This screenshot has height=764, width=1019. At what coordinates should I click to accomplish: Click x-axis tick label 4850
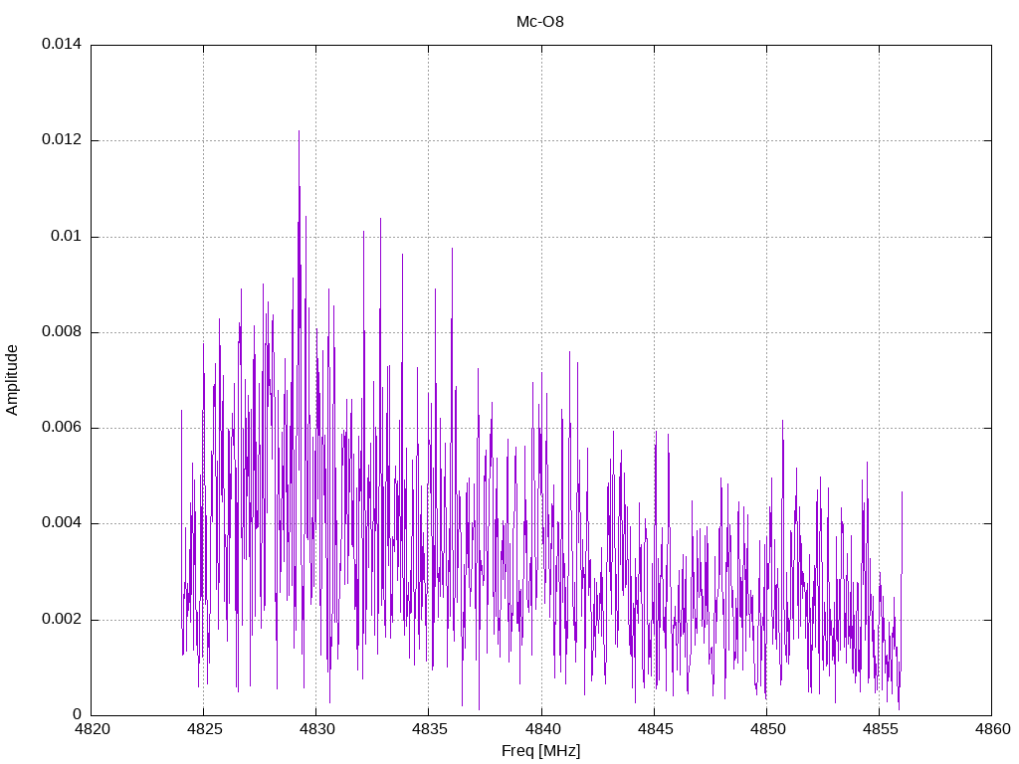(x=767, y=729)
